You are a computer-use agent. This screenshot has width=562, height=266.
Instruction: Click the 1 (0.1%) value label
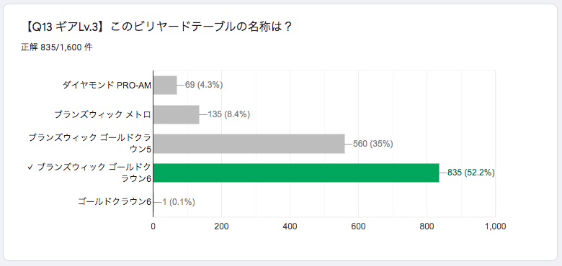coord(179,202)
